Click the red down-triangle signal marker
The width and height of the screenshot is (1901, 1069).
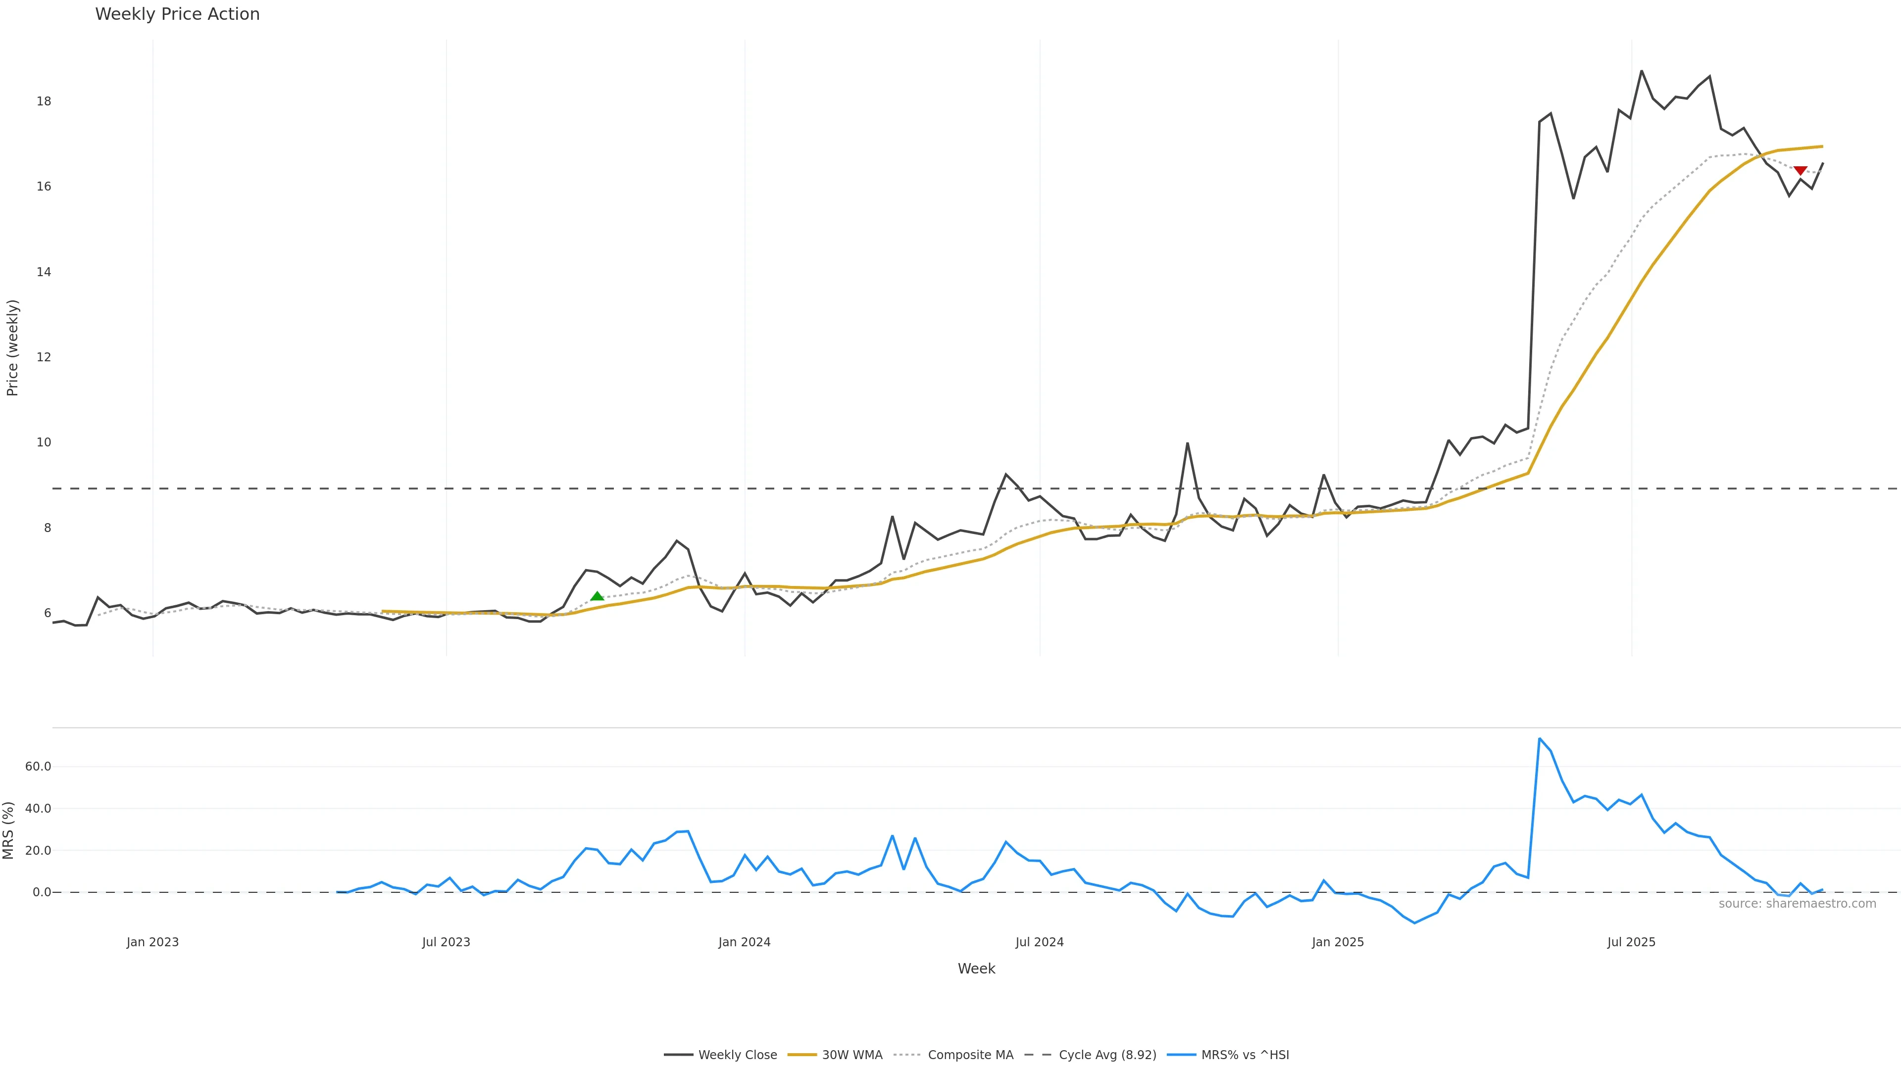pyautogui.click(x=1800, y=171)
